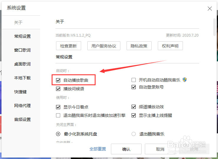Enable 开机自动启动酷我音乐 checkbox
Screen dimensions: 218x159
(134, 80)
